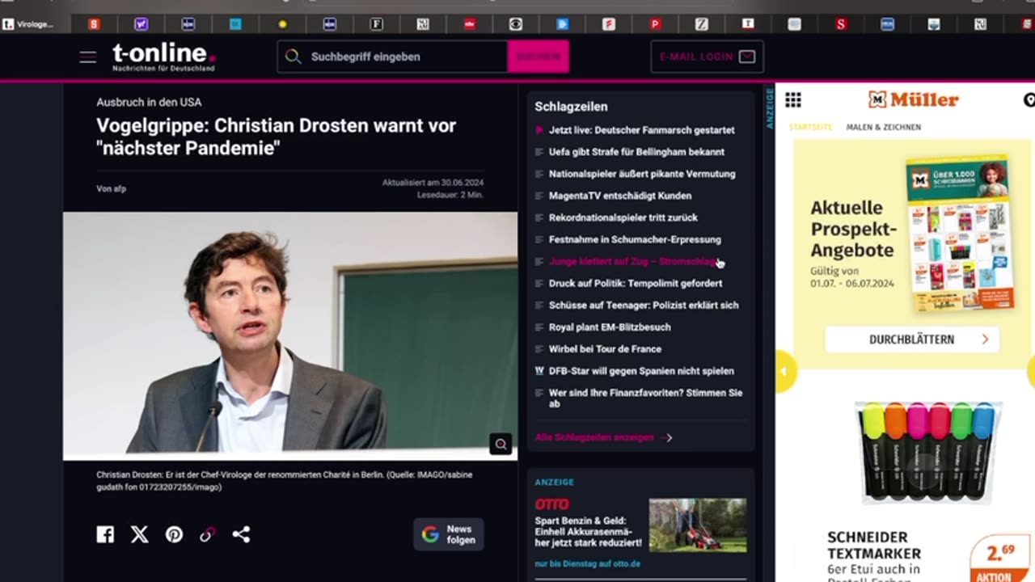Open 'Rekordnationalspieler tritt zurück' headline
This screenshot has width=1035, height=582.
(x=623, y=217)
